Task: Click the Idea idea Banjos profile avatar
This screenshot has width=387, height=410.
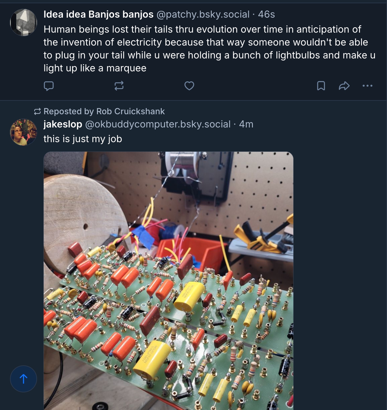Action: click(x=24, y=22)
